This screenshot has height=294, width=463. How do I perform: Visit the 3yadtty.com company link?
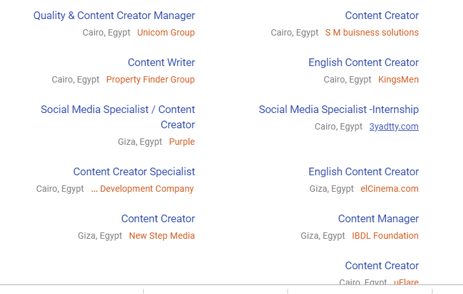pyautogui.click(x=394, y=126)
